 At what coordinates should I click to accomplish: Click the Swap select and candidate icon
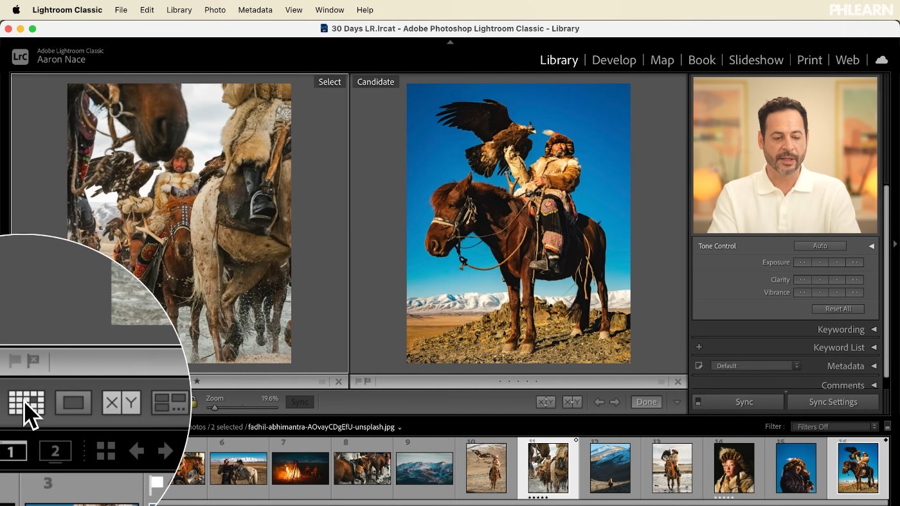(x=546, y=402)
